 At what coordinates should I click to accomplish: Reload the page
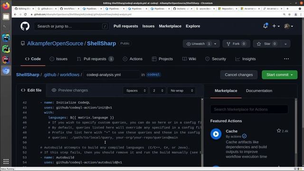(25, 14)
